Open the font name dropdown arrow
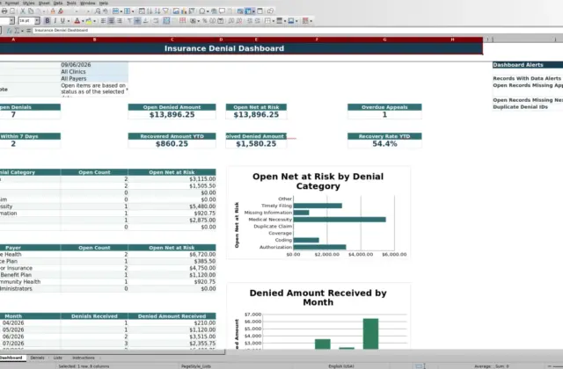Screen dimensions: 563x369 click(11, 21)
